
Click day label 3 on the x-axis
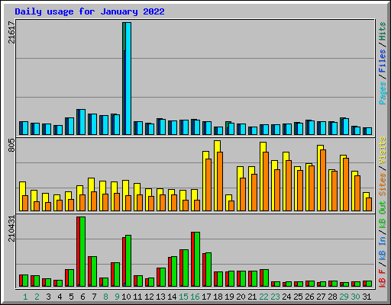pos(48,297)
